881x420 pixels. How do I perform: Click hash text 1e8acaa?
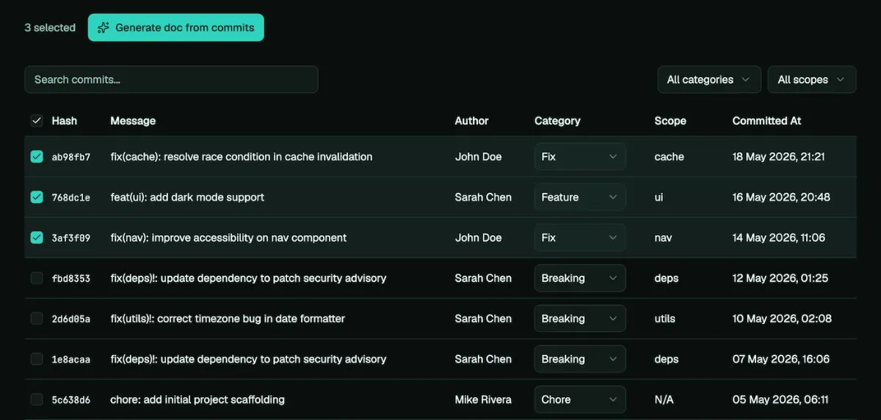[x=71, y=359]
